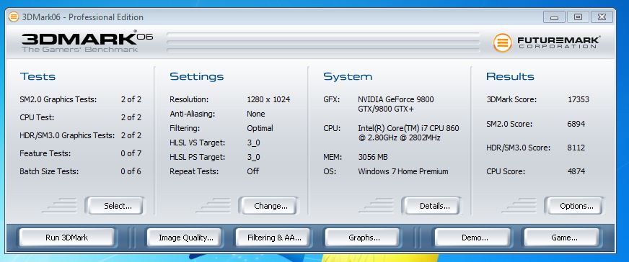Open system Details... dialog

coord(433,206)
